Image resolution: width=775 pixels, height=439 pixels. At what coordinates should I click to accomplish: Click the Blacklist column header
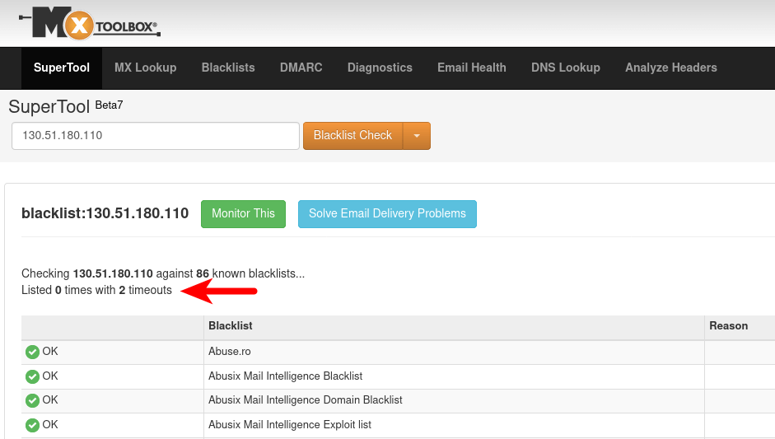[231, 326]
